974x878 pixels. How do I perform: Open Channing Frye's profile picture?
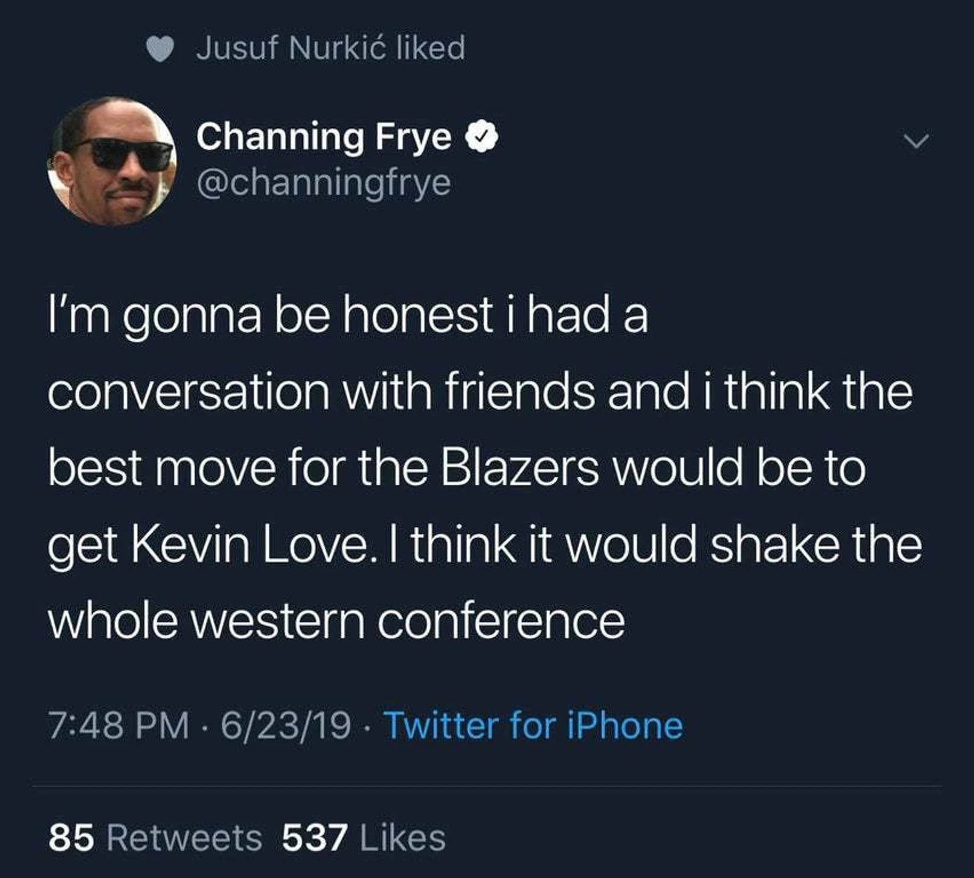112,161
